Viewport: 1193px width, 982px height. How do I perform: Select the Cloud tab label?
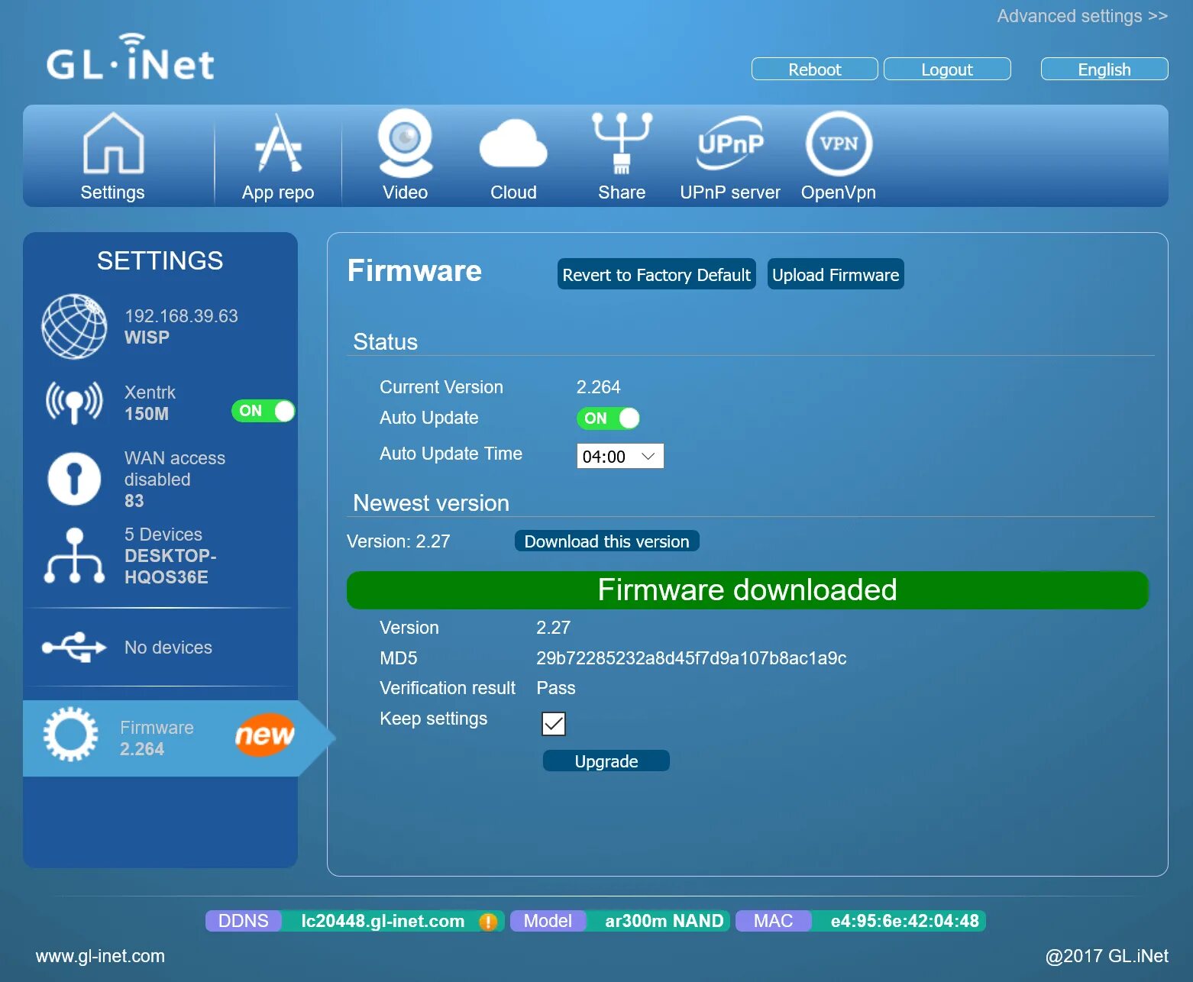[x=513, y=192]
